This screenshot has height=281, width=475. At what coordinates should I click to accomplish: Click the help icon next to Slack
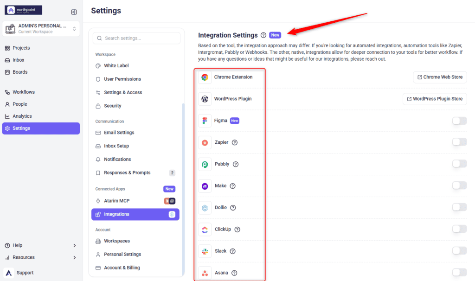point(233,251)
